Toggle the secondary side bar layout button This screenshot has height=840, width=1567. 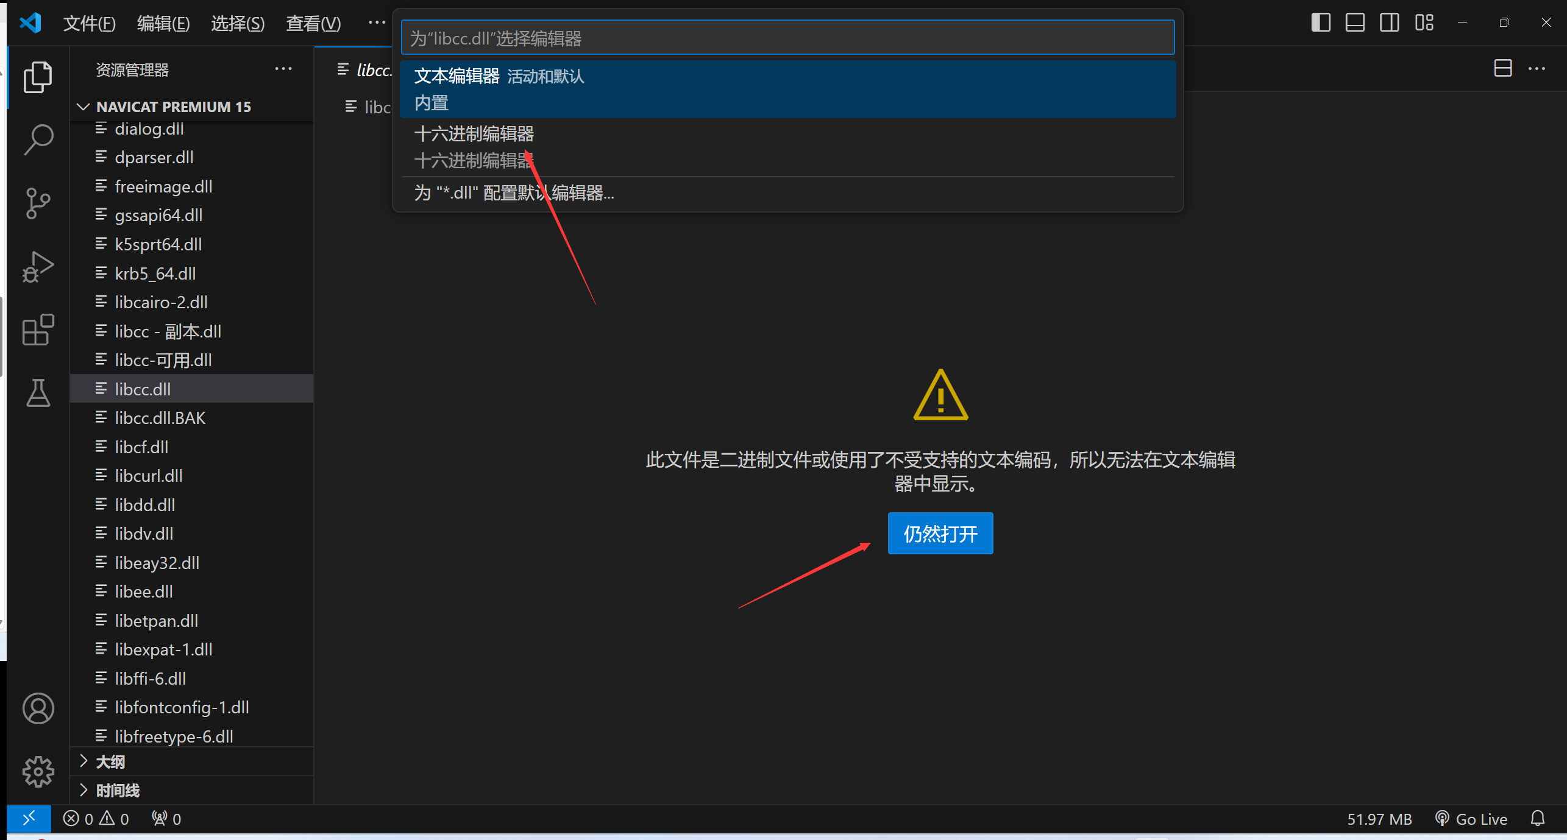(x=1390, y=23)
